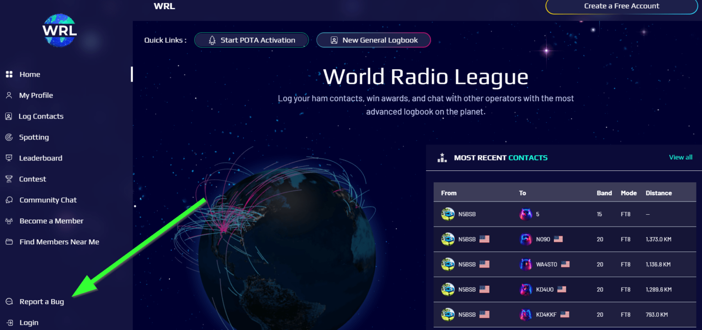Open View all contacts link
Screen dimensions: 702x330
pyautogui.click(x=681, y=157)
